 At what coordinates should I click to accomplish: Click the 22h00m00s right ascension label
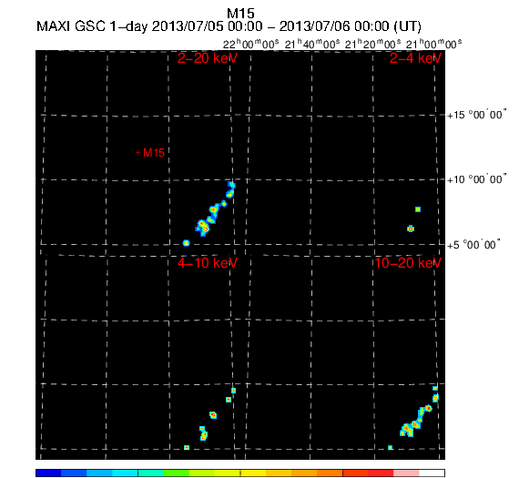[x=250, y=44]
